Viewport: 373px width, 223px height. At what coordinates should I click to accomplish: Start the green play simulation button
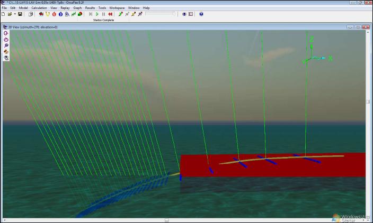tap(97, 14)
